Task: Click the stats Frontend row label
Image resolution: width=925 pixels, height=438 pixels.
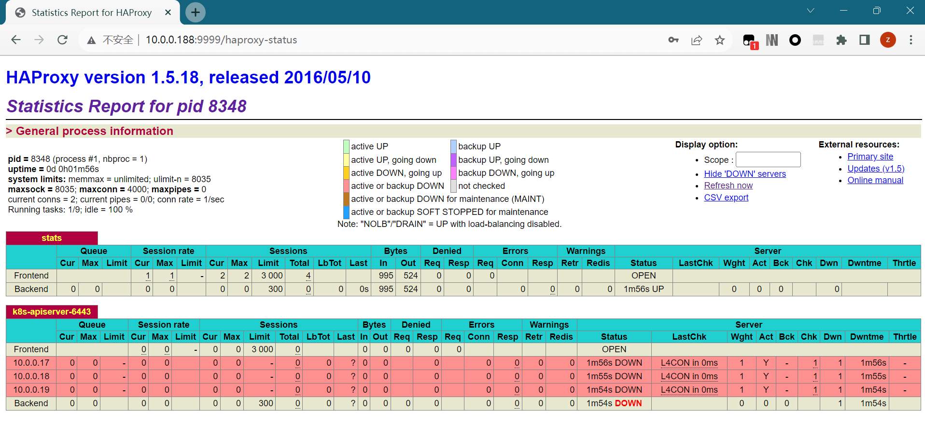Action: click(x=31, y=276)
